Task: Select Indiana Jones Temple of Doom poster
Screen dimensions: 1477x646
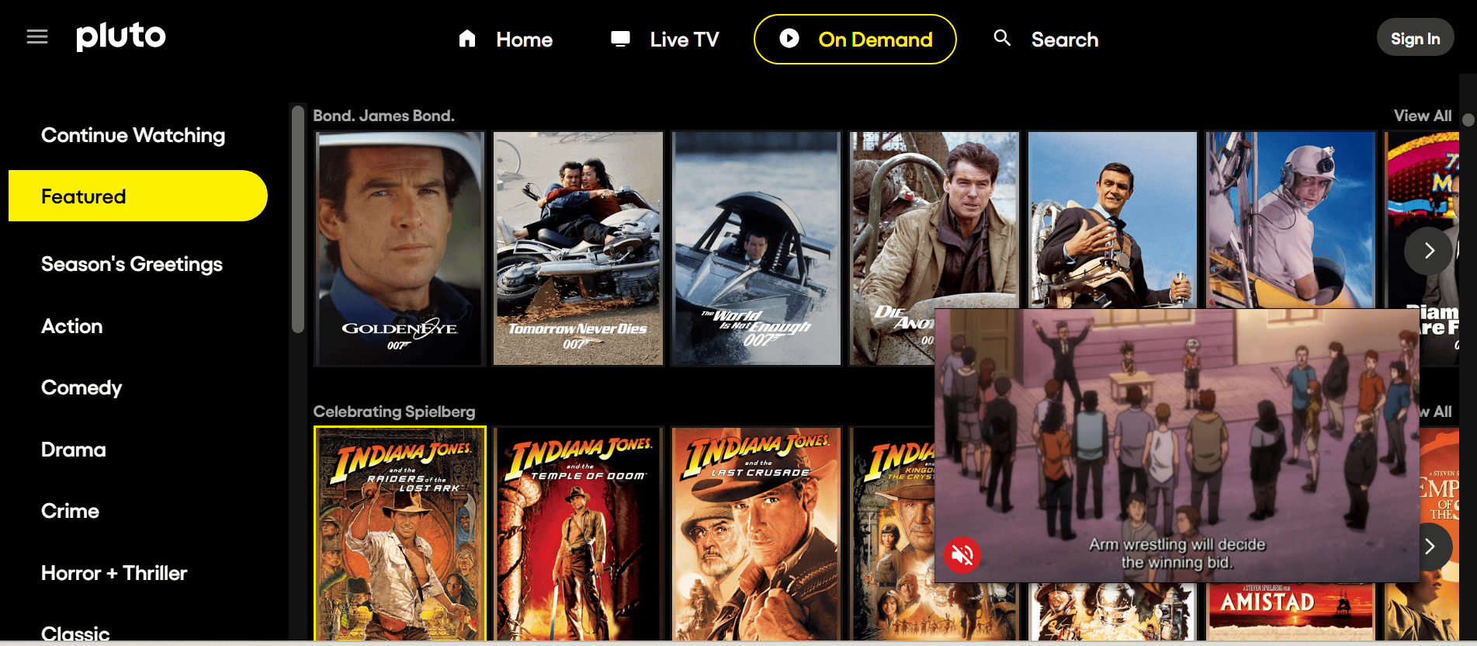Action: coord(578,534)
